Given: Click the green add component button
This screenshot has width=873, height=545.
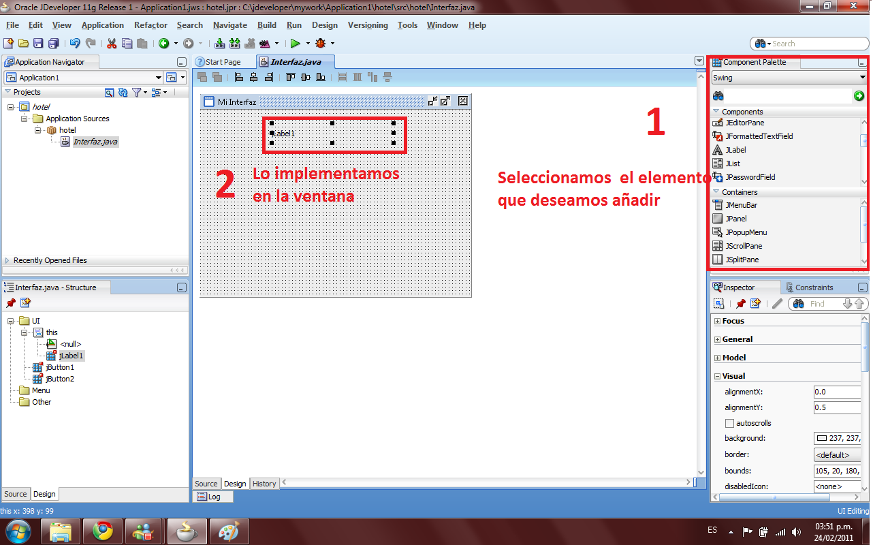Looking at the screenshot, I should tap(859, 95).
